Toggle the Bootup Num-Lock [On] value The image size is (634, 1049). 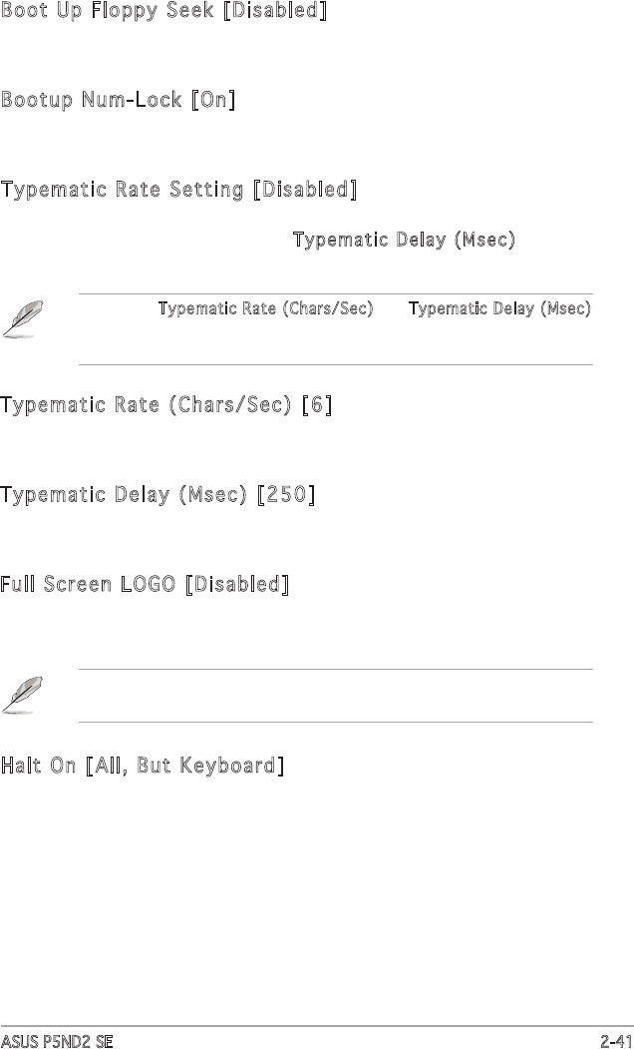tap(212, 102)
